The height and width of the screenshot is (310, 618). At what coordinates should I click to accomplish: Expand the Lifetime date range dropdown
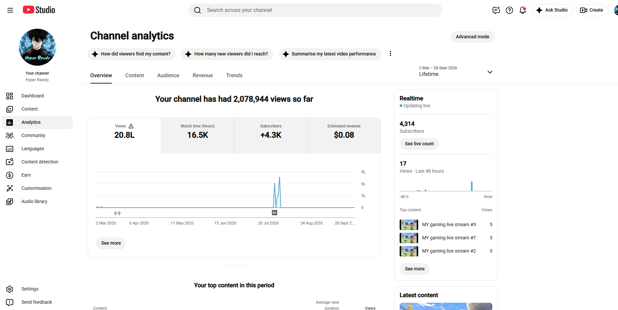pos(456,71)
